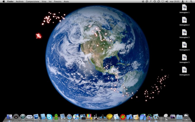Select the Immagine 3 desktop file
This screenshot has width=195, height=122.
pyautogui.click(x=184, y=34)
